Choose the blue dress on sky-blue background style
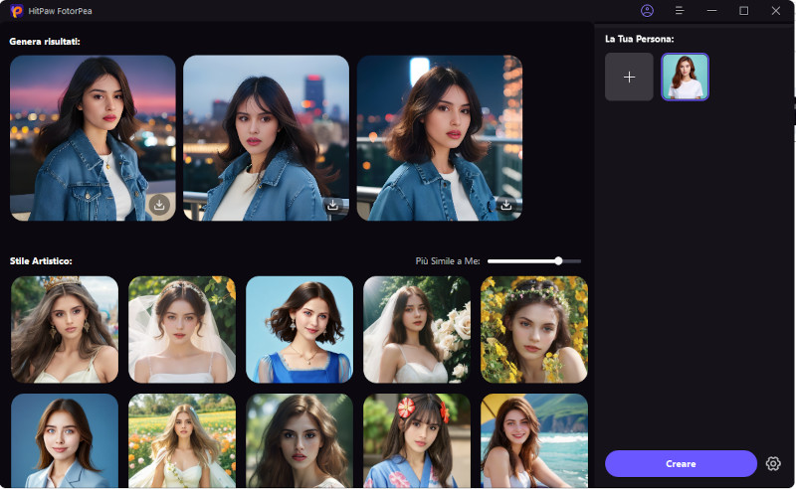Screen dimensions: 796x489 click(x=299, y=330)
